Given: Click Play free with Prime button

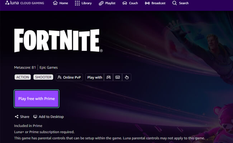Looking at the screenshot, I should click(37, 99).
